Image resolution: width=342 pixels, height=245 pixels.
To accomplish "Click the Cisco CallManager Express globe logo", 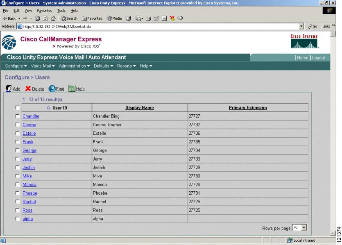I will [x=9, y=42].
